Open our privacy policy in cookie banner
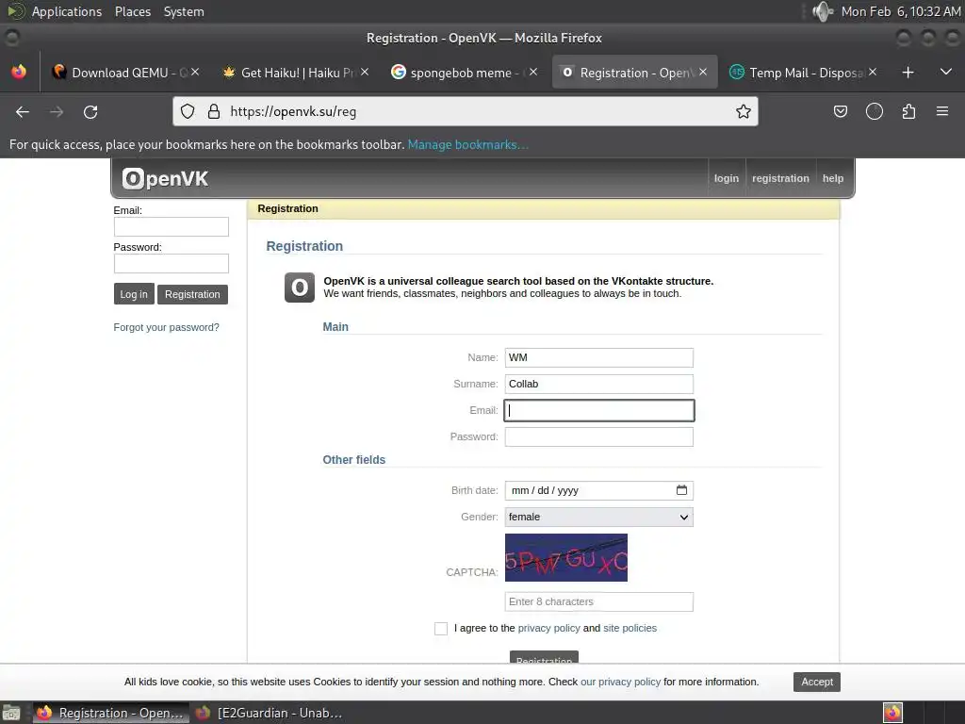The height and width of the screenshot is (724, 965). point(620,683)
